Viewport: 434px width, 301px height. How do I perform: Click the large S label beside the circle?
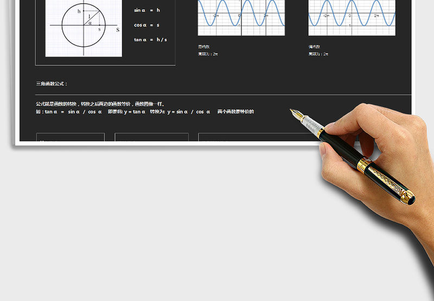(x=118, y=30)
